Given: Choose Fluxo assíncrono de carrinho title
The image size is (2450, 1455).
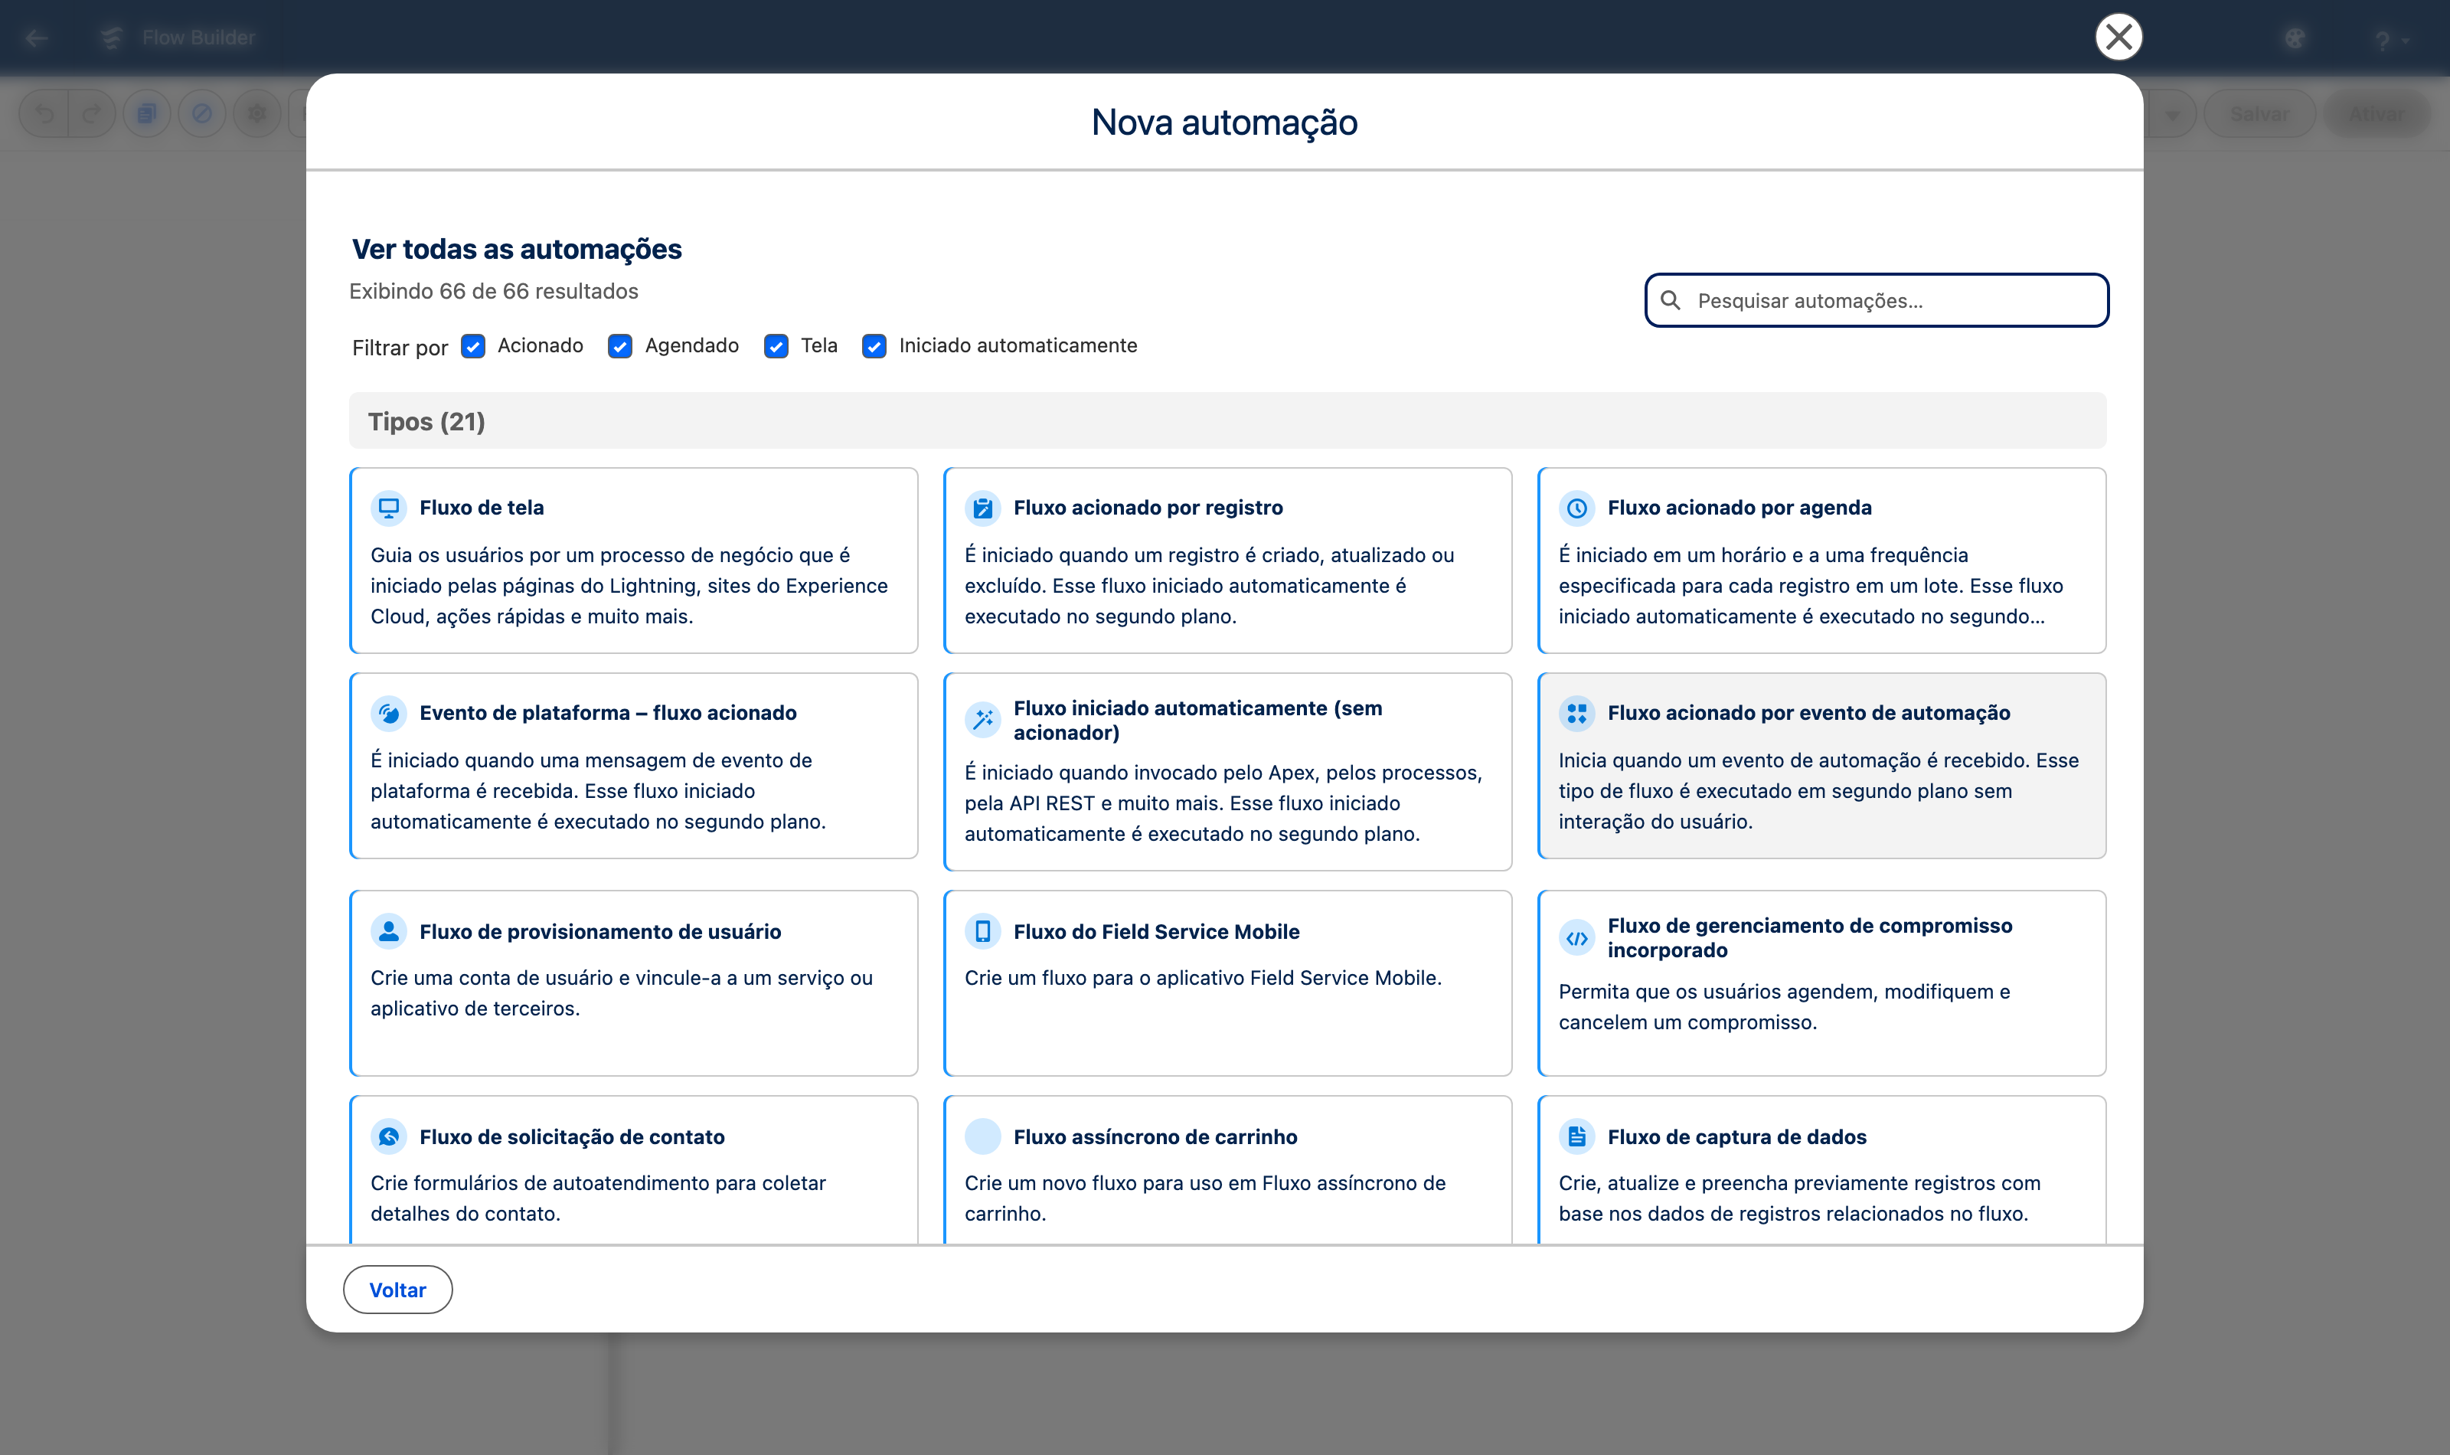Looking at the screenshot, I should coord(1155,1137).
